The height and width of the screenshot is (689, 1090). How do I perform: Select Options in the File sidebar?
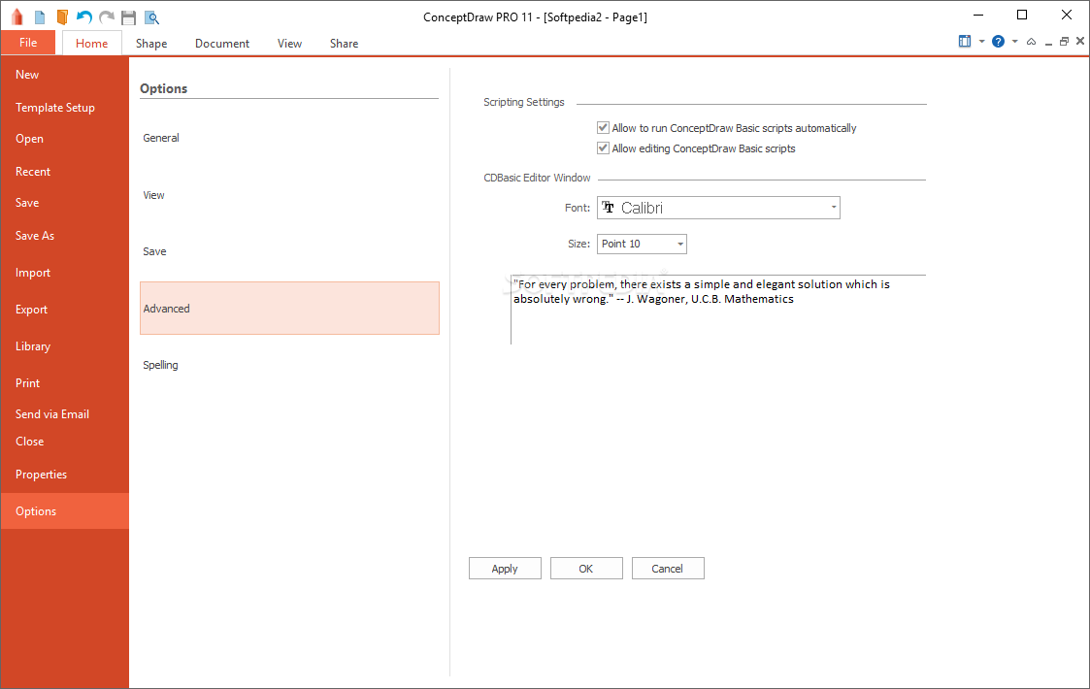click(65, 511)
